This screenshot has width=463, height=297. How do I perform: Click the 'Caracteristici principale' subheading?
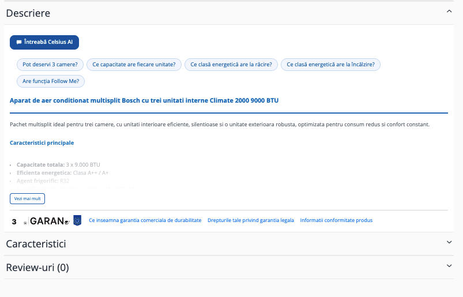click(42, 142)
